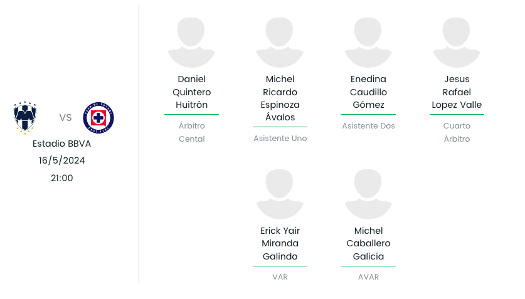Select Enedina Caudillo Gómez's avatar placeholder
Image resolution: width=525 pixels, height=299 pixels.
[x=368, y=43]
